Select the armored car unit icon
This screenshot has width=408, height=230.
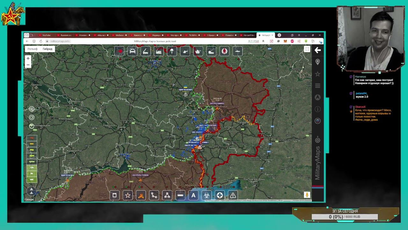pyautogui.click(x=132, y=51)
